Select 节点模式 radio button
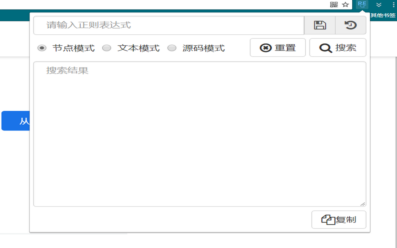The width and height of the screenshot is (397, 248). [x=42, y=48]
